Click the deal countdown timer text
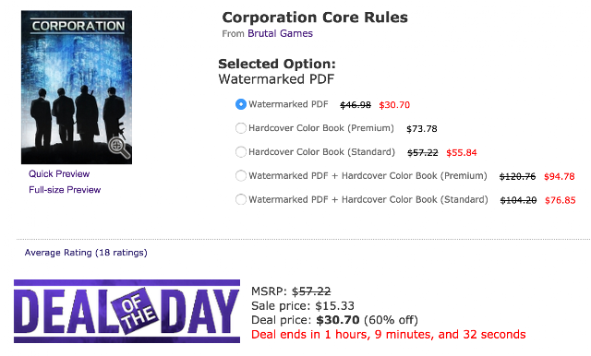 tap(388, 334)
